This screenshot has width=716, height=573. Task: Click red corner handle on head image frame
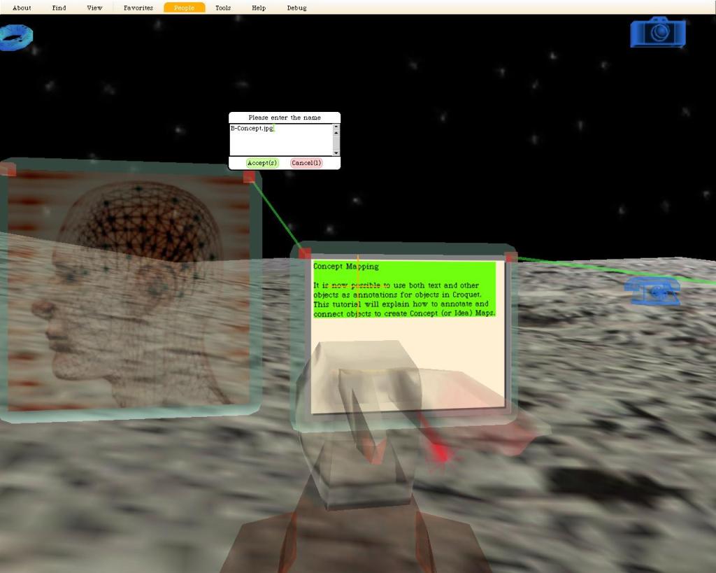(250, 176)
